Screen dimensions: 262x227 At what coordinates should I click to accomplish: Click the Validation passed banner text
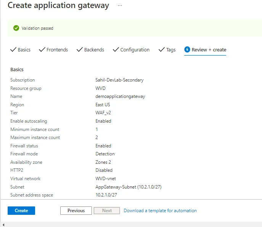38,28
